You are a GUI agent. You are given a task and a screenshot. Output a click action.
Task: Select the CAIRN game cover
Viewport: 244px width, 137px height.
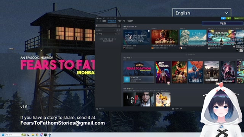tap(196, 72)
